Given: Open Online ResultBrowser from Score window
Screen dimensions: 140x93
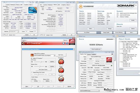Looking at the screenshot, I should [96, 49].
